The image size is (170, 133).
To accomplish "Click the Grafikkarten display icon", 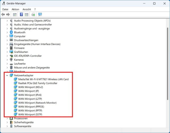I will coord(11,52).
